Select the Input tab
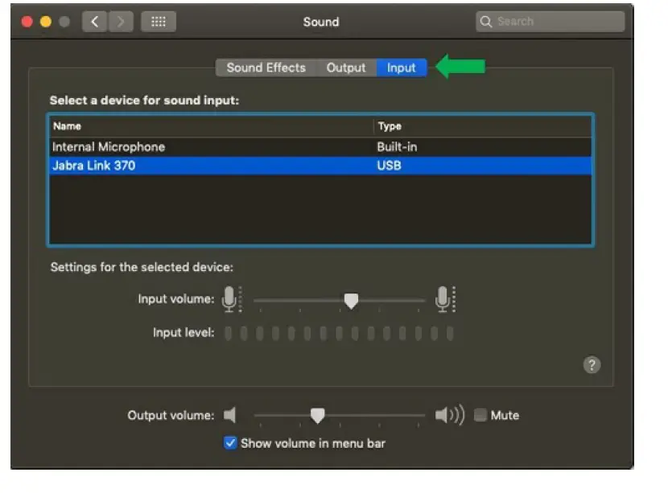The image size is (668, 493). coord(401,68)
